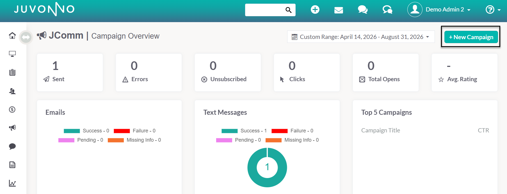Open the Demo Admin 2 dropdown
Screen dimensions: 507x194
(x=448, y=10)
